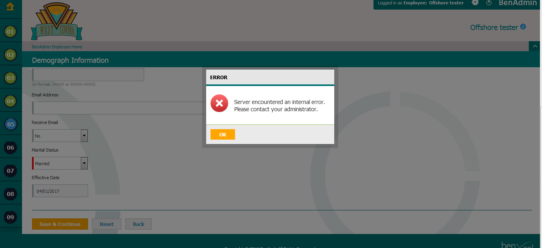Viewport: 542px width, 248px height.
Task: Click the power logout icon
Action: (489, 3)
